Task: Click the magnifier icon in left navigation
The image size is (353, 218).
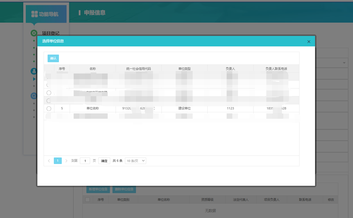Action: pos(34,96)
